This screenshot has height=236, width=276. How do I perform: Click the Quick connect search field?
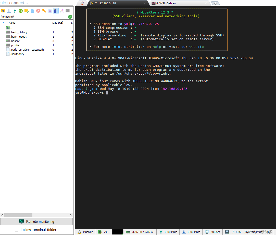(36, 3)
